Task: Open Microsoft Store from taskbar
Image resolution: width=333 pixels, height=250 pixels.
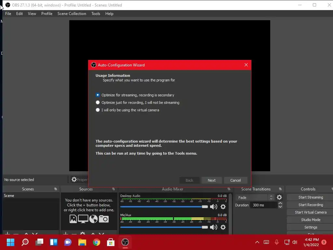Action: (x=111, y=242)
